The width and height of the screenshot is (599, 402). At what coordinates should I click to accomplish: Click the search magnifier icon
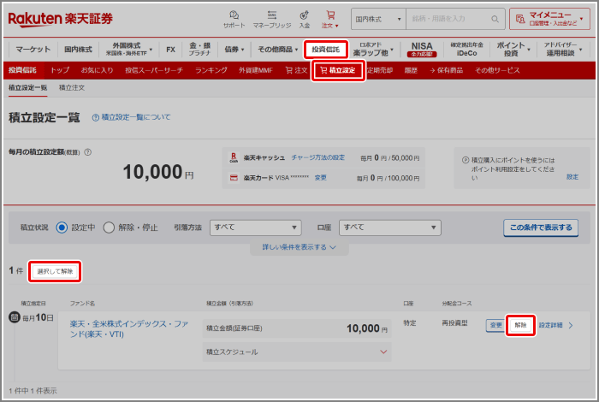point(495,19)
